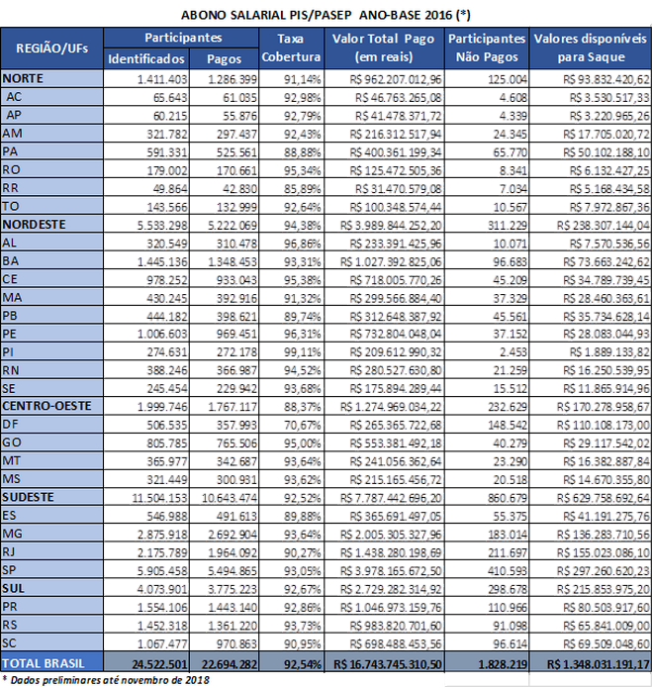The width and height of the screenshot is (653, 688).
Task: Select the R$ 1.348.031.191,17 total cell
Action: click(x=592, y=661)
